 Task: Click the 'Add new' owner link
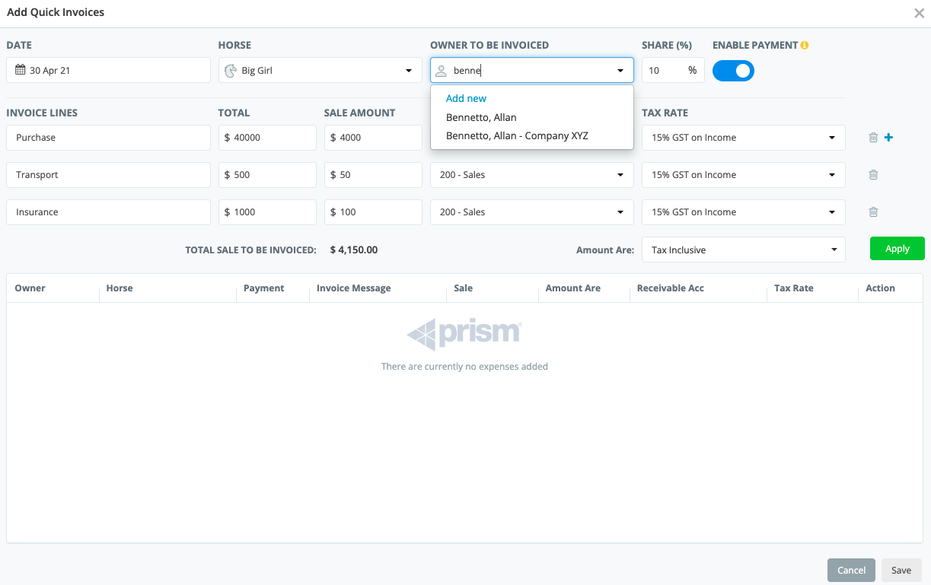coord(466,99)
